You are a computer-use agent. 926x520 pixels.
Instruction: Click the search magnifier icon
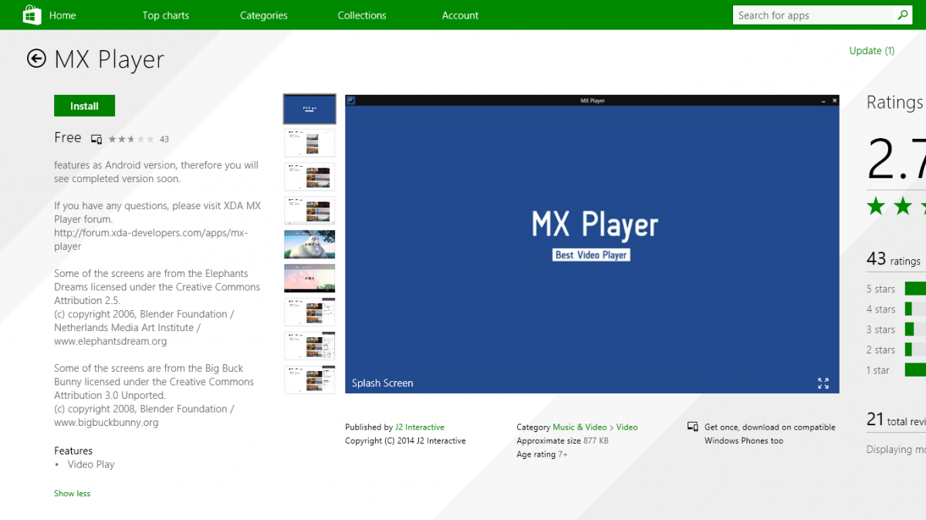(x=903, y=15)
